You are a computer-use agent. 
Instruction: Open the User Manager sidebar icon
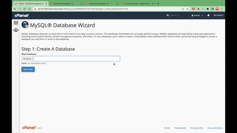pos(16,30)
